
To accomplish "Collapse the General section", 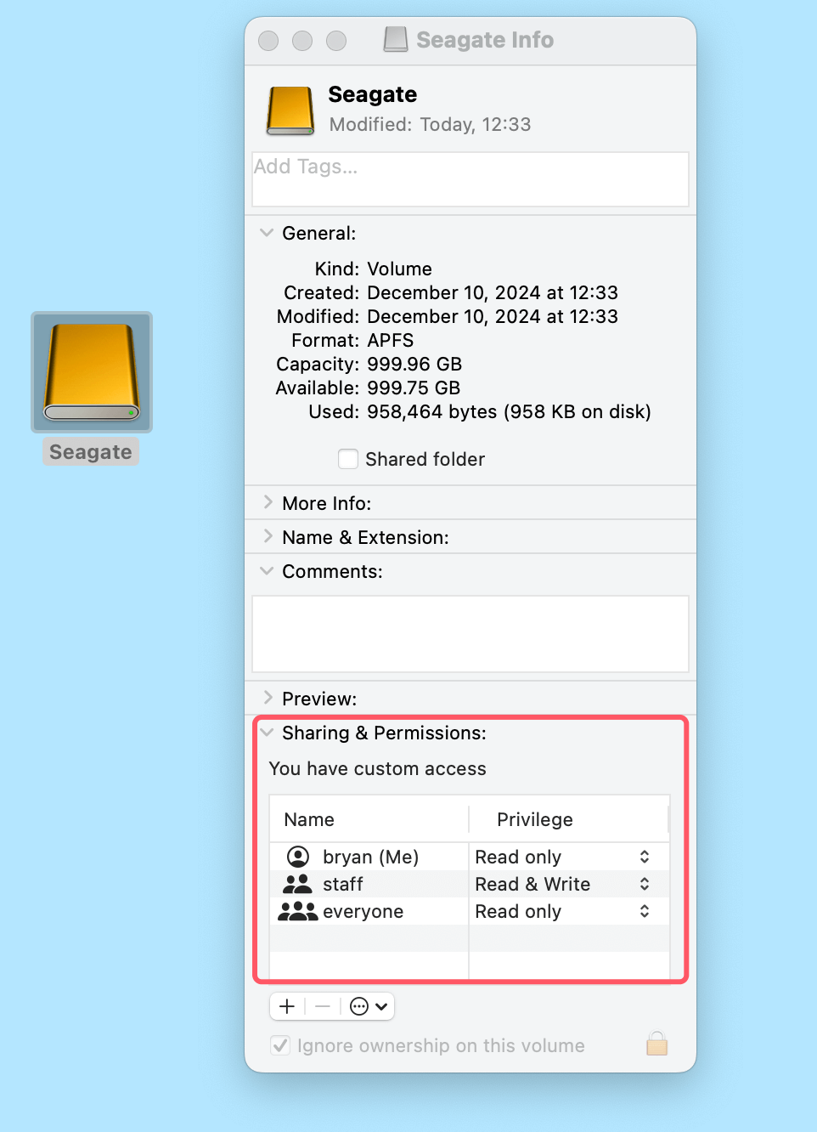I will (x=267, y=232).
